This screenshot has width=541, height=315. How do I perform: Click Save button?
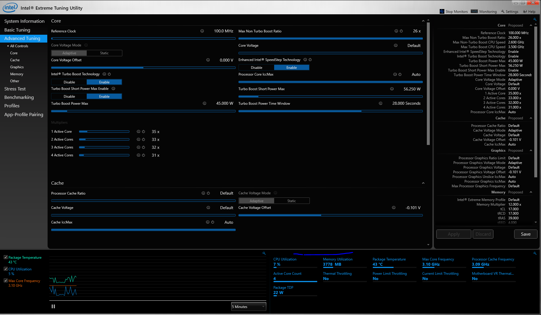(526, 234)
